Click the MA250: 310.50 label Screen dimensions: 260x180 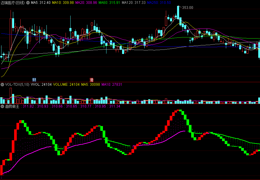159,3
